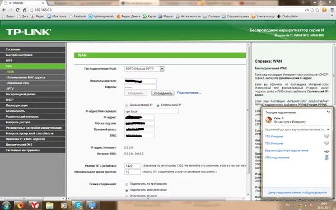Open the Chrome menu icon

click(332, 10)
